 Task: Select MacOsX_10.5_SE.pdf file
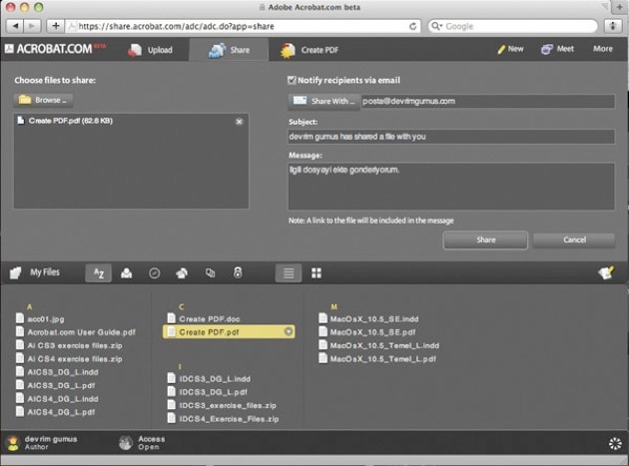coord(372,332)
